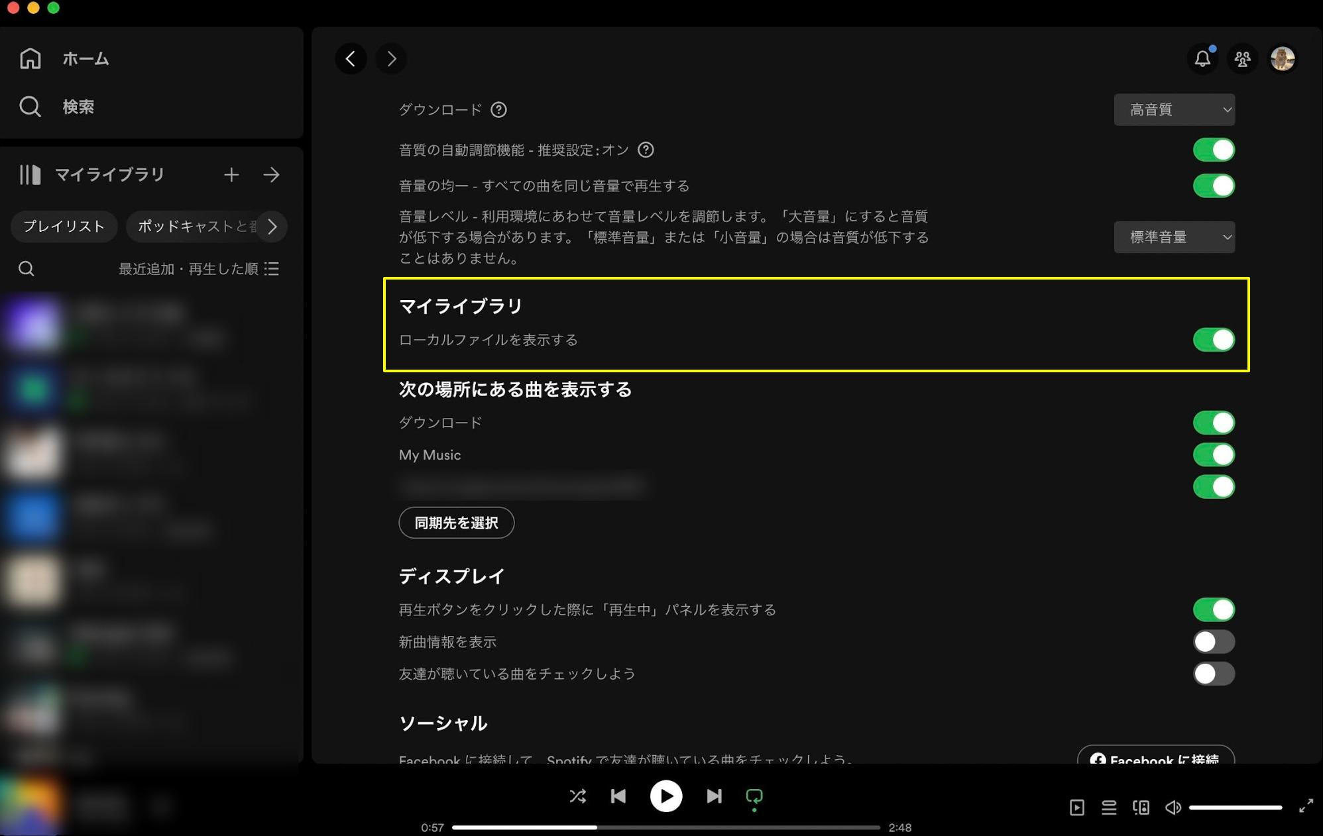This screenshot has width=1323, height=836.
Task: Toggle 音質の自動調節機能 switch
Action: 1214,150
